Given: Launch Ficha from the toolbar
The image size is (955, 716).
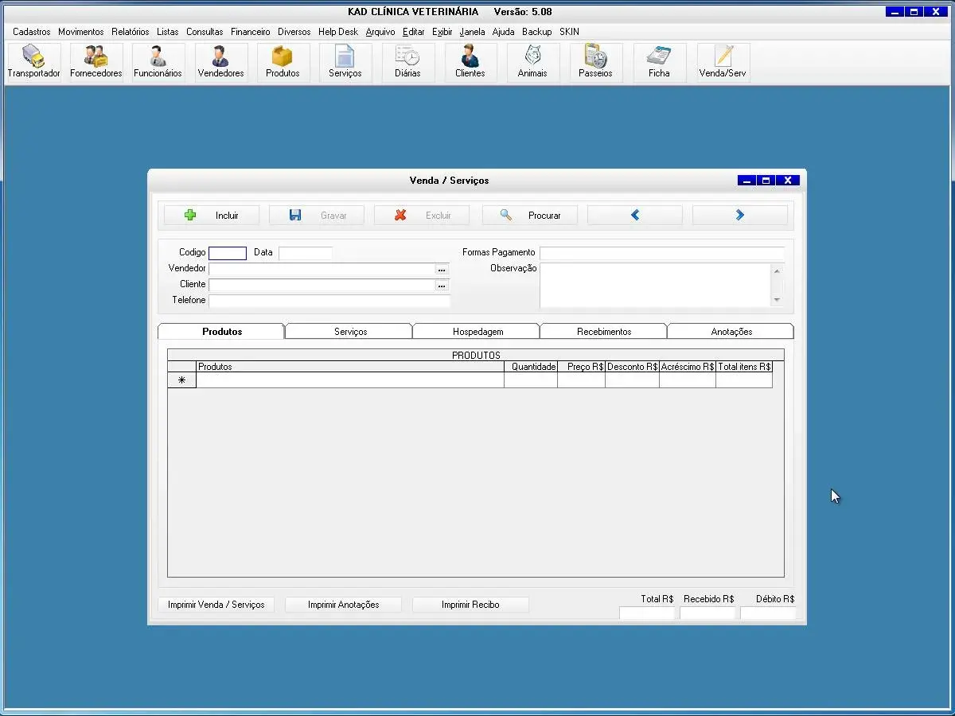Looking at the screenshot, I should 659,62.
